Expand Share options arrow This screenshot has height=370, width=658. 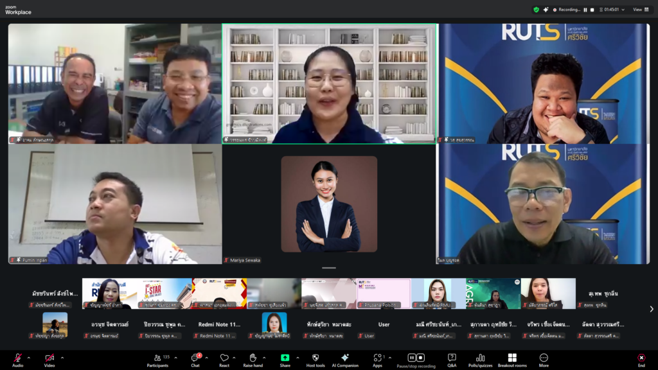click(x=298, y=358)
